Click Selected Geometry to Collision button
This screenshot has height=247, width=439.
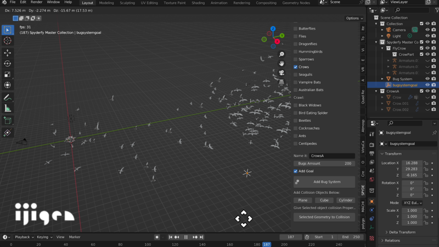tap(324, 217)
